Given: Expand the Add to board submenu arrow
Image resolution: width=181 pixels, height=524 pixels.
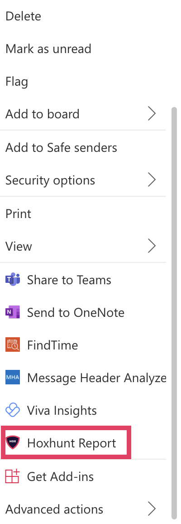Looking at the screenshot, I should tap(152, 114).
